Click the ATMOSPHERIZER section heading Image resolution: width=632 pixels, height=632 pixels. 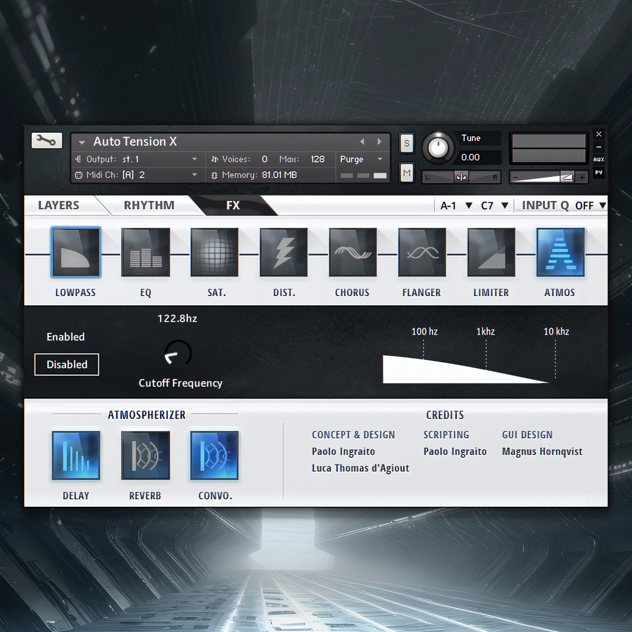[147, 415]
